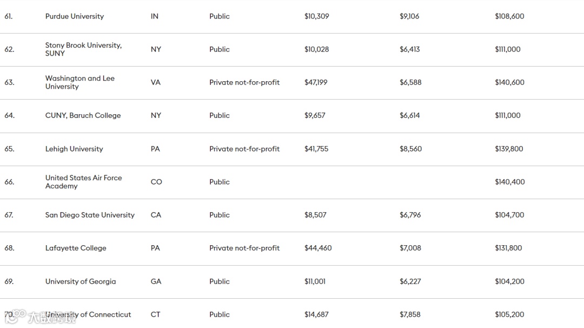584x328 pixels.
Task: Select Lafayette College's $131,800 salary
Action: point(508,248)
